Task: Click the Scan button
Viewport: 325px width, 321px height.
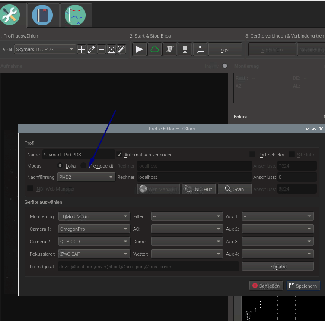Action: pos(235,189)
